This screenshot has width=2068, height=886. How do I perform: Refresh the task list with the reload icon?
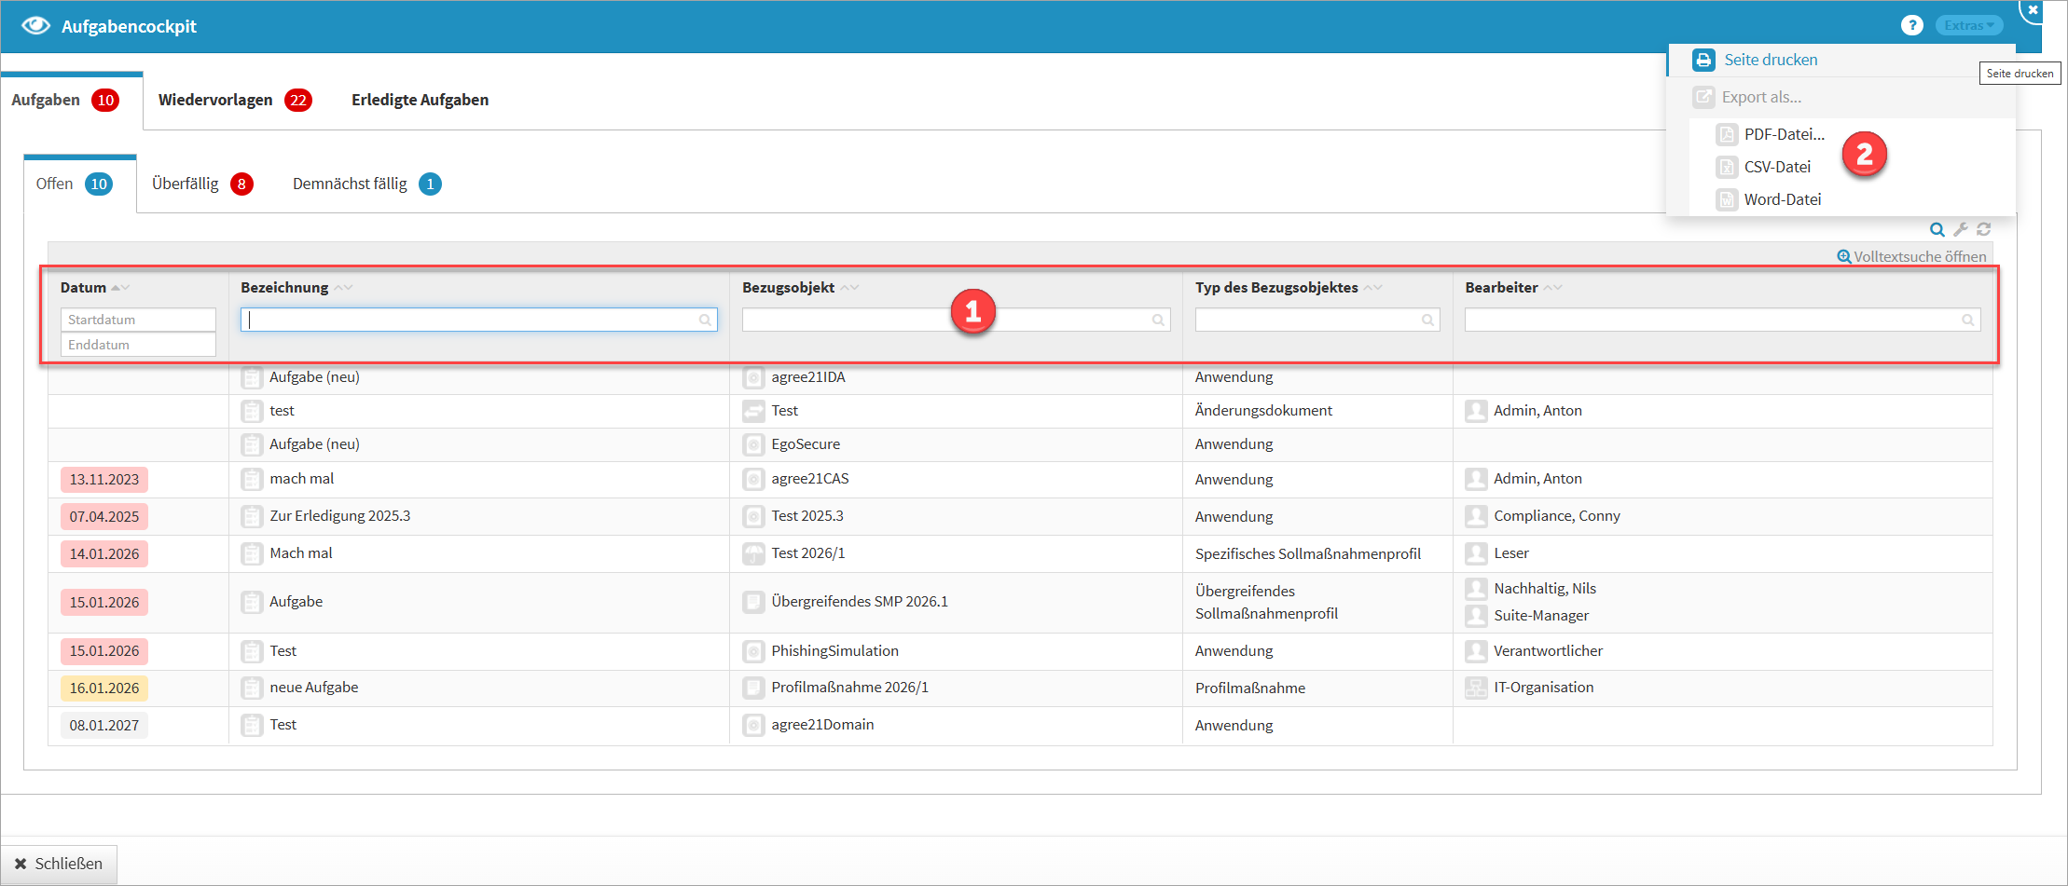coord(1984,229)
